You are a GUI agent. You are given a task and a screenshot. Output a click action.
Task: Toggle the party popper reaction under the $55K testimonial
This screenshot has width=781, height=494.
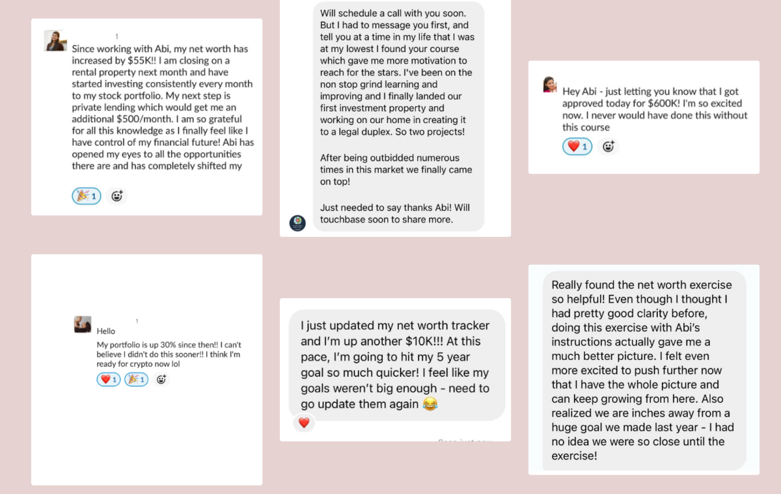(87, 196)
